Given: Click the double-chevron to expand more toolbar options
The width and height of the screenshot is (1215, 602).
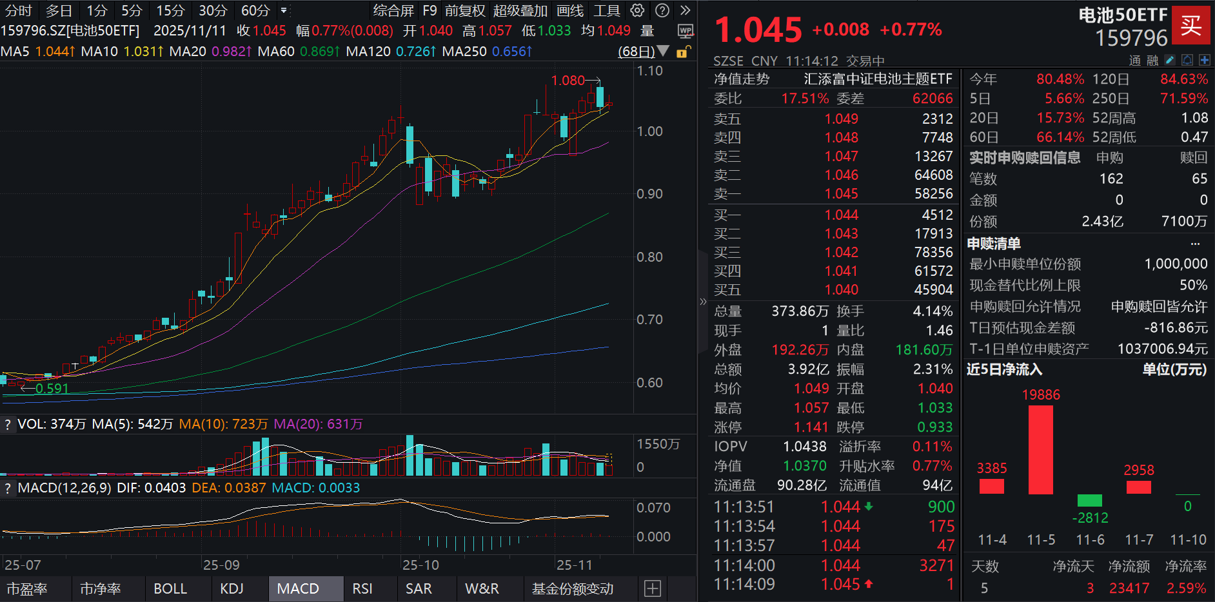Looking at the screenshot, I should [x=685, y=10].
